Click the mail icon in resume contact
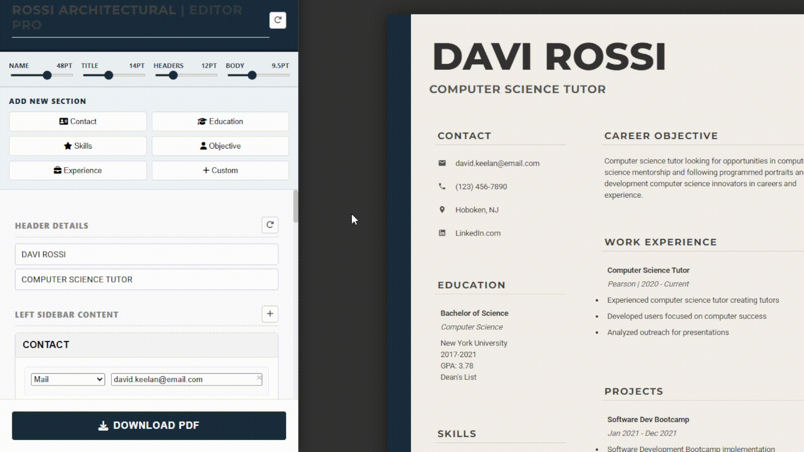Viewport: 804px width, 452px height. (x=442, y=163)
